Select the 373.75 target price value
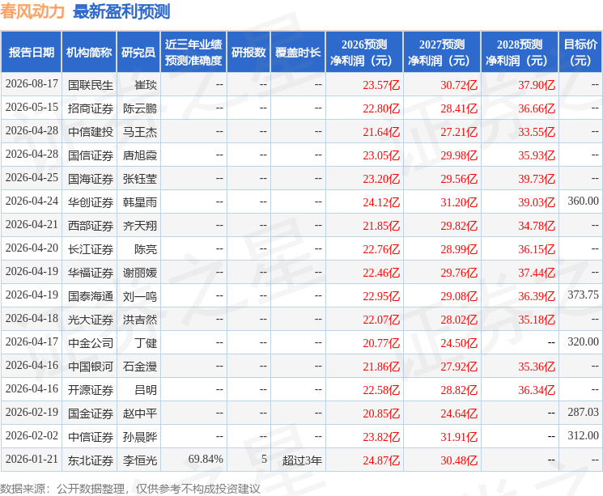Screen dimensions: 603x496 (x=583, y=295)
